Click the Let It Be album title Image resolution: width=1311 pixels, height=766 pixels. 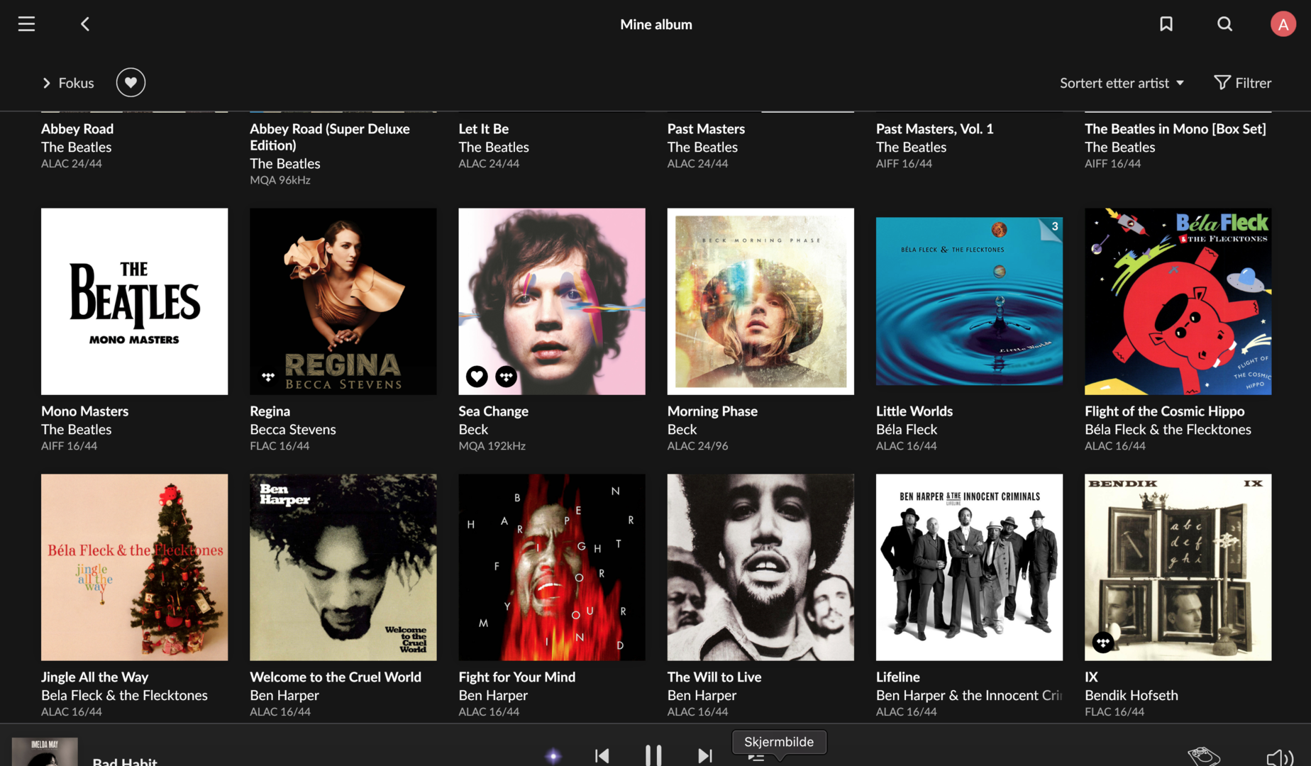[x=484, y=129]
